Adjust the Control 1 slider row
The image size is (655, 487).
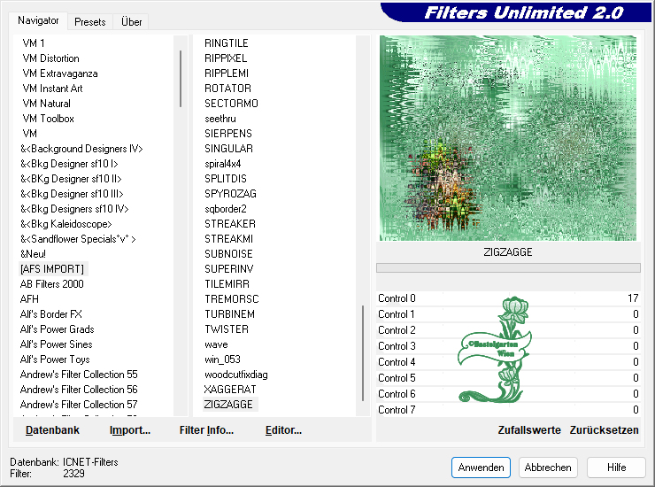(508, 314)
